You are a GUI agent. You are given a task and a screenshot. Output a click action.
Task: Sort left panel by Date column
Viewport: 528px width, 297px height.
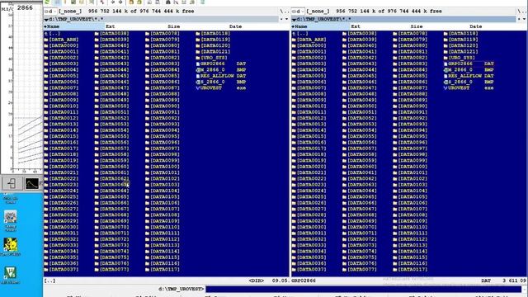pos(235,26)
